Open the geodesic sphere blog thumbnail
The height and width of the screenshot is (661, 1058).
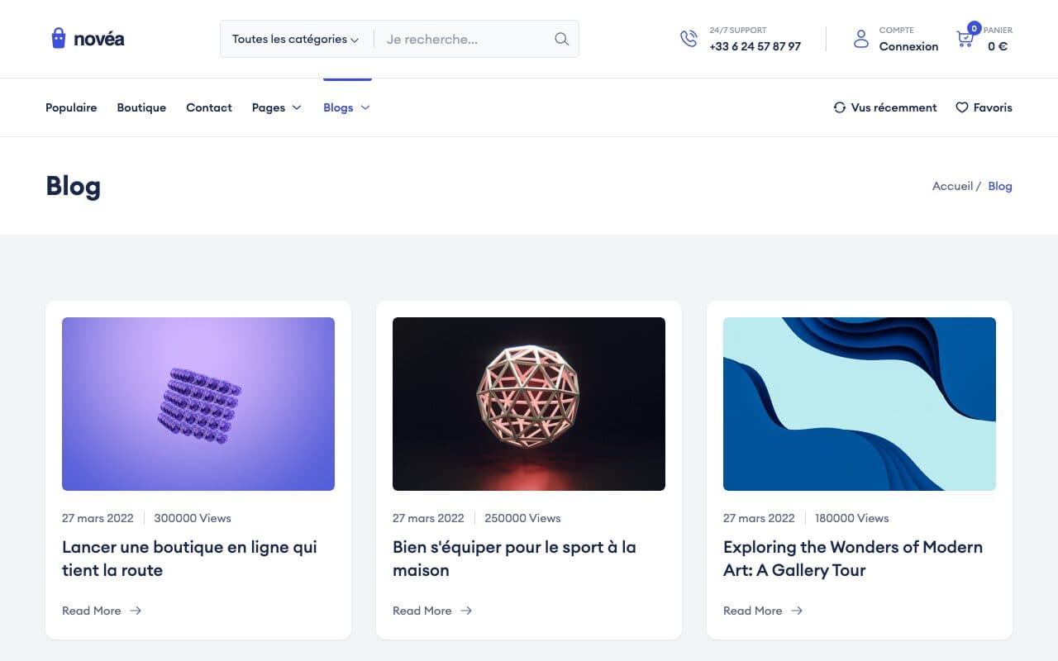coord(529,404)
